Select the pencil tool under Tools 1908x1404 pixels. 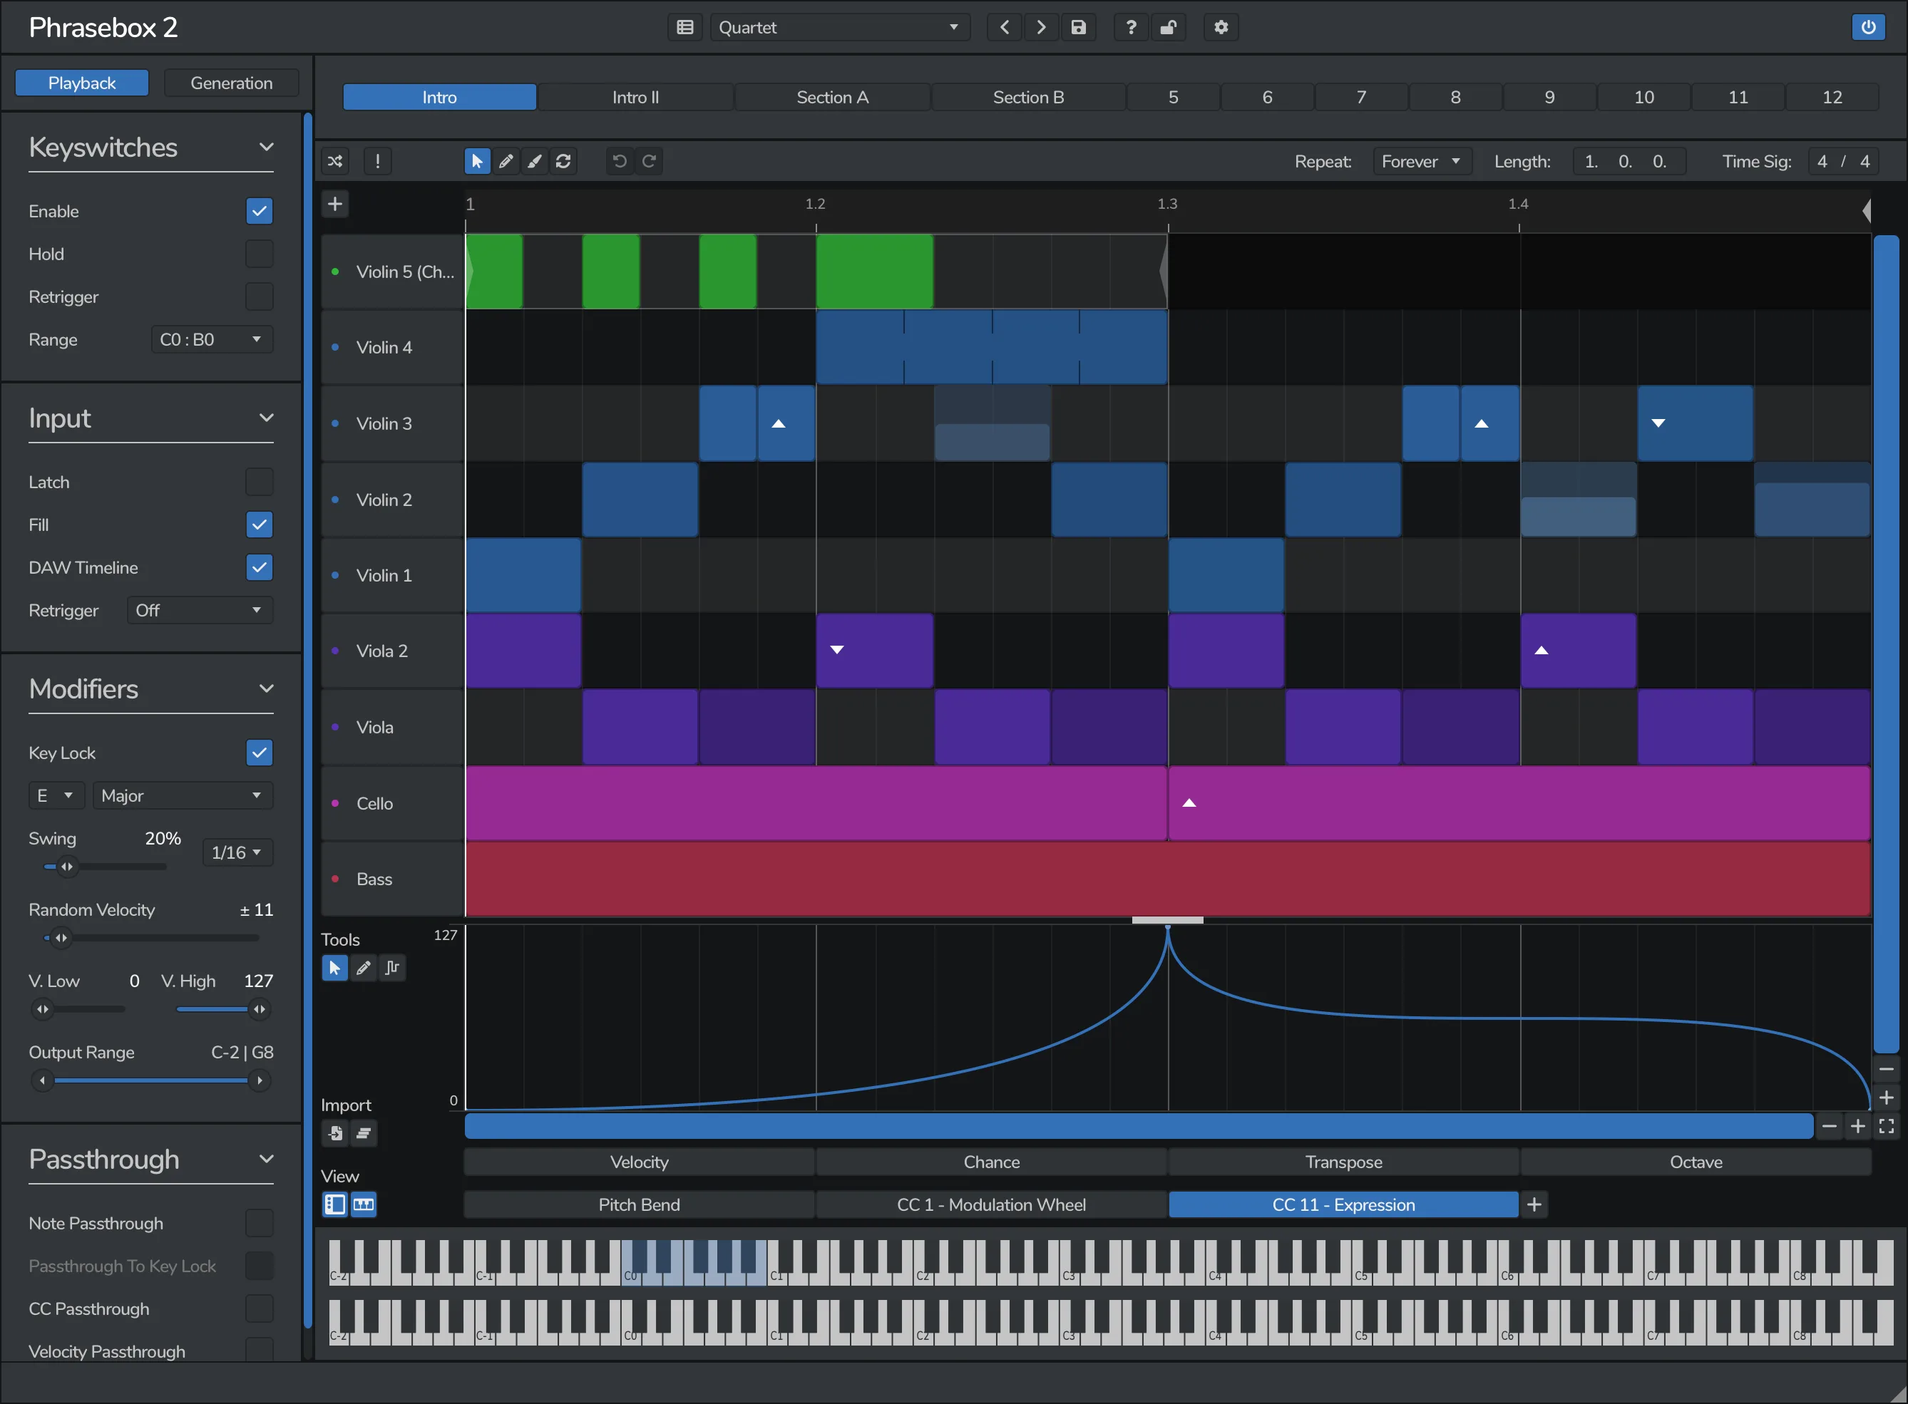pos(363,968)
